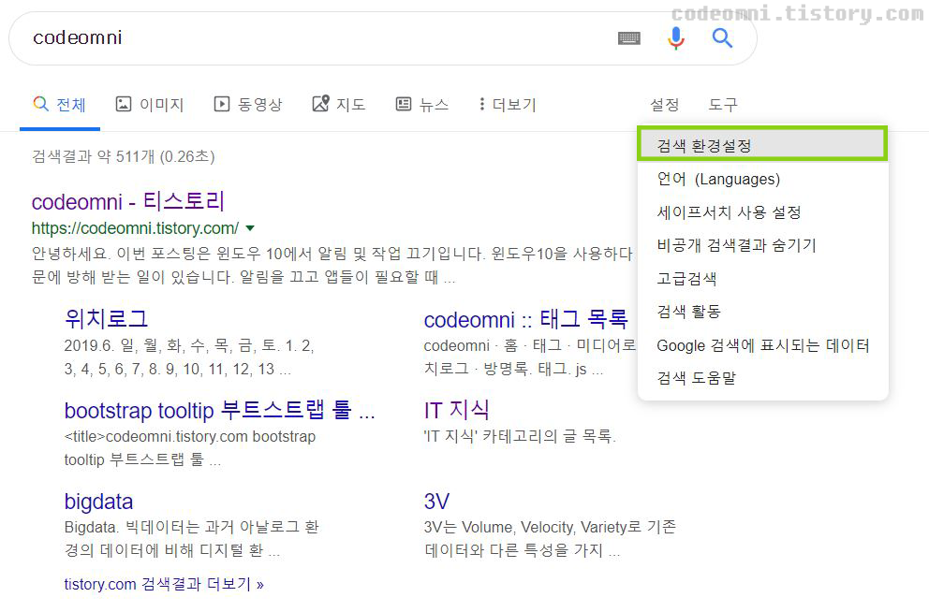929x612 pixels.
Task: Open the codeomni - 티스토리 result title
Action: pyautogui.click(x=128, y=201)
